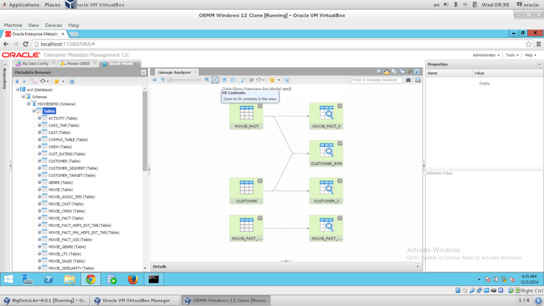The width and height of the screenshot is (544, 306).
Task: Bookmark this page with the star icon
Action: pos(529,44)
